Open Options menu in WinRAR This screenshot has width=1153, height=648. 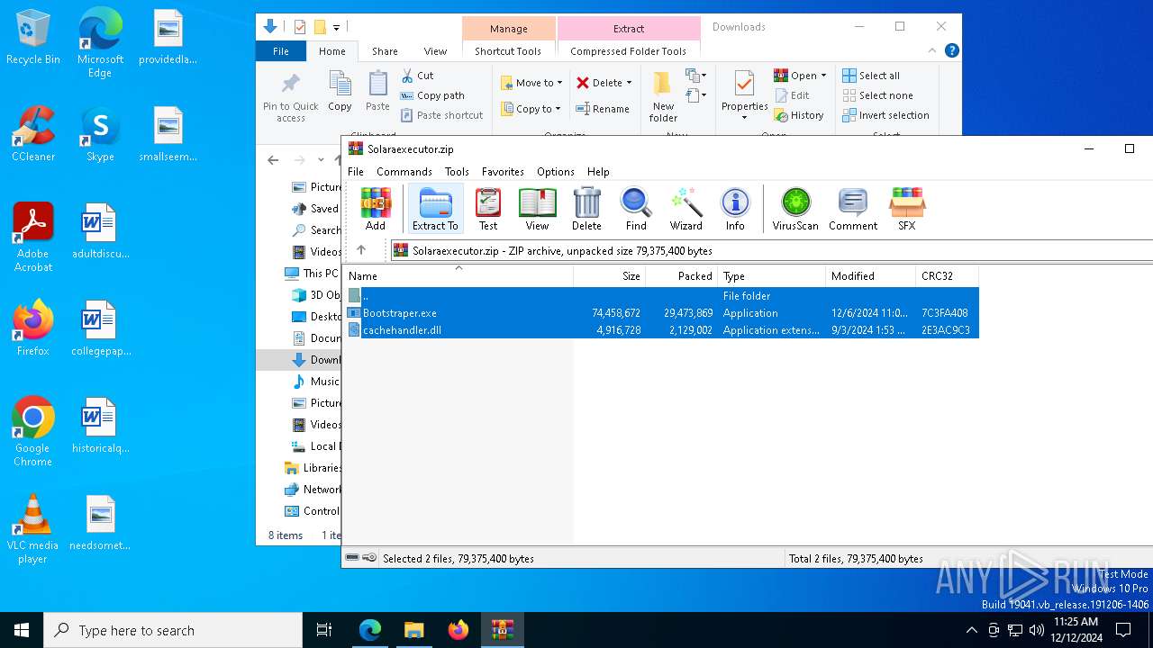pyautogui.click(x=556, y=171)
